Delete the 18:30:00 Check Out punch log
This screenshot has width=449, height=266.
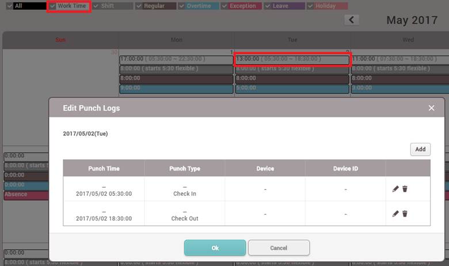click(x=405, y=214)
